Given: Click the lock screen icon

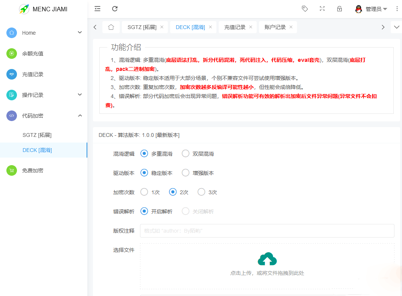Looking at the screenshot, I should pyautogui.click(x=340, y=9).
